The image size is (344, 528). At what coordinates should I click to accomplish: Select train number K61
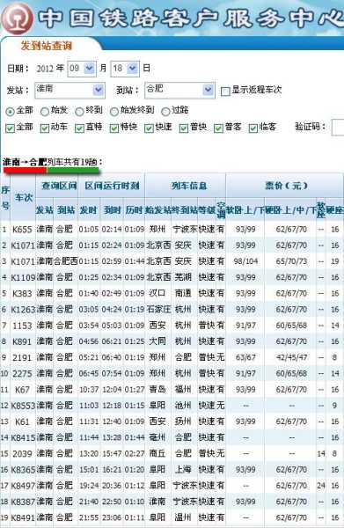pos(22,422)
